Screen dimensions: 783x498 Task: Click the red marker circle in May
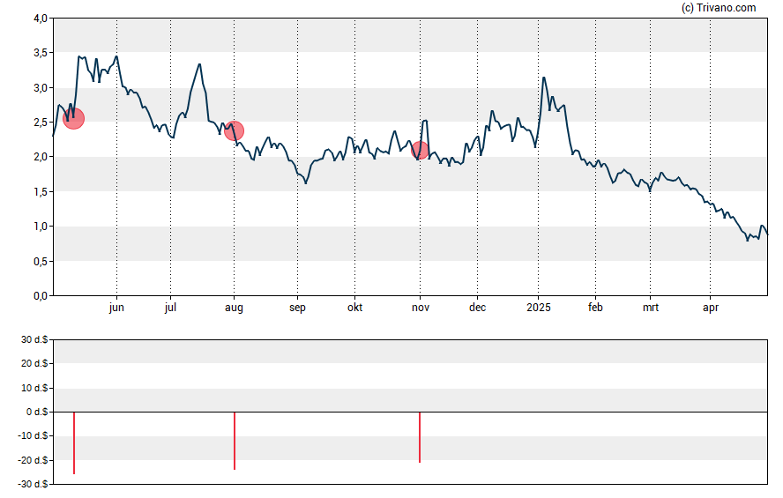[73, 119]
